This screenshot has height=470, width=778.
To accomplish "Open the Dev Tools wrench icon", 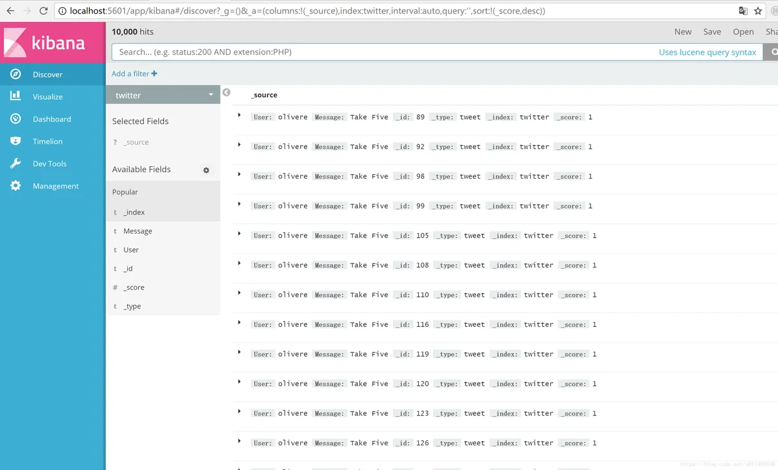I will (16, 164).
